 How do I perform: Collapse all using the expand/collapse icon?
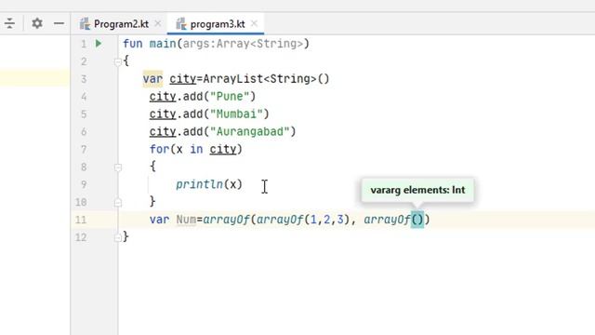pos(9,23)
